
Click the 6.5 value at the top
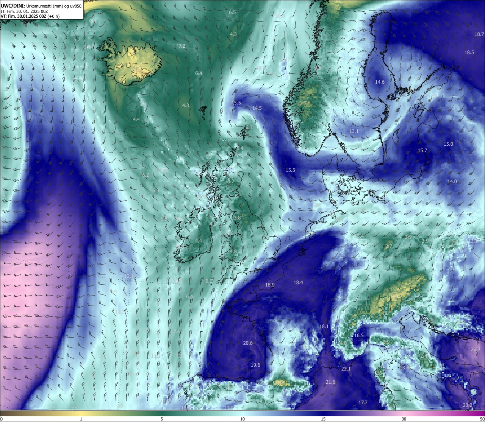232,12
